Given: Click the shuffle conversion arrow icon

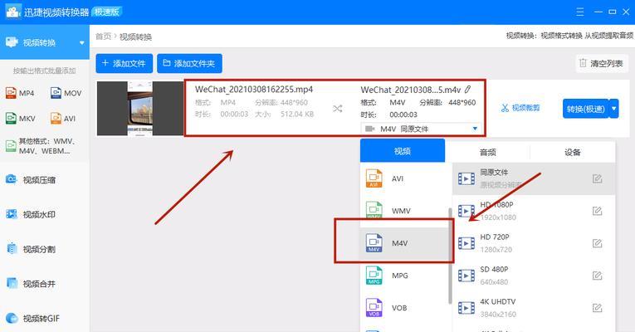Looking at the screenshot, I should click(337, 109).
